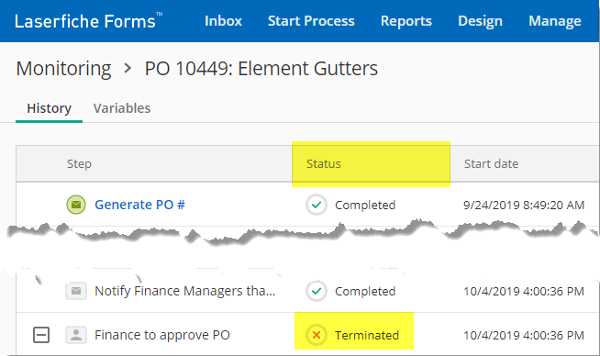
Task: Click the gray email icon for Notify Finance Managers
Action: (76, 291)
